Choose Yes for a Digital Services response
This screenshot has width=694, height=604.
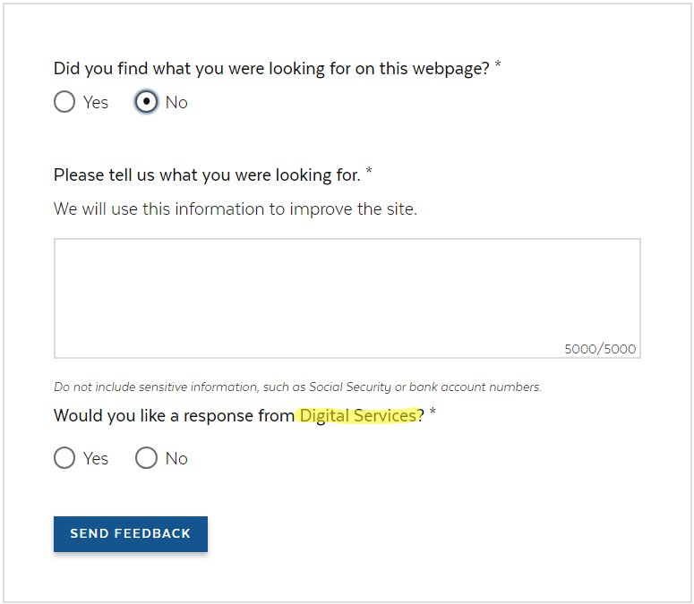click(x=64, y=458)
